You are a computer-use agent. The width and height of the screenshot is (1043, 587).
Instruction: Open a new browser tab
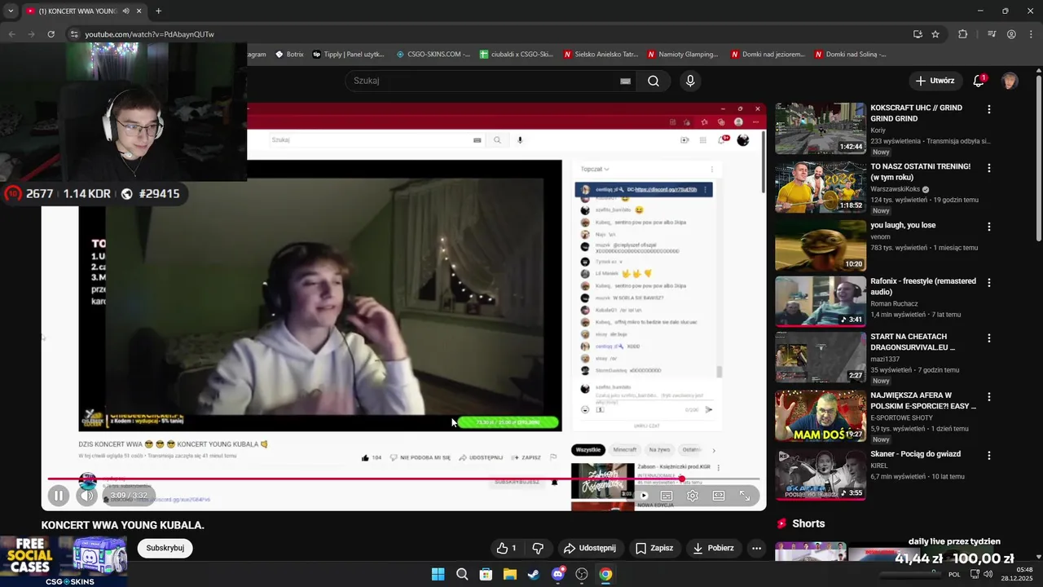coord(158,11)
